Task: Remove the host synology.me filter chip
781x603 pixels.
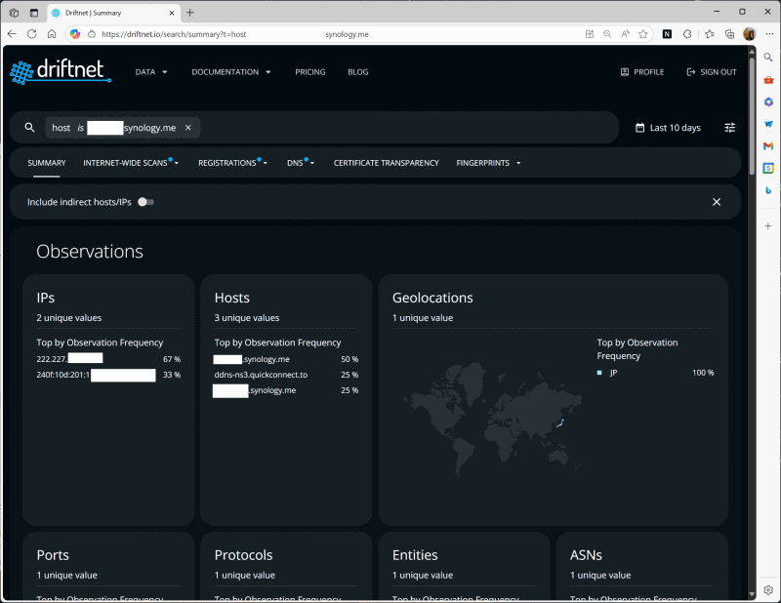Action: pyautogui.click(x=188, y=128)
